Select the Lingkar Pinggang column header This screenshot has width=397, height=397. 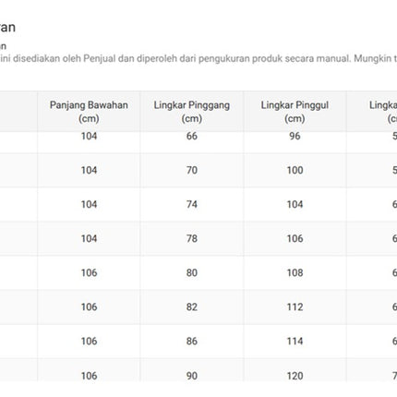coord(192,112)
